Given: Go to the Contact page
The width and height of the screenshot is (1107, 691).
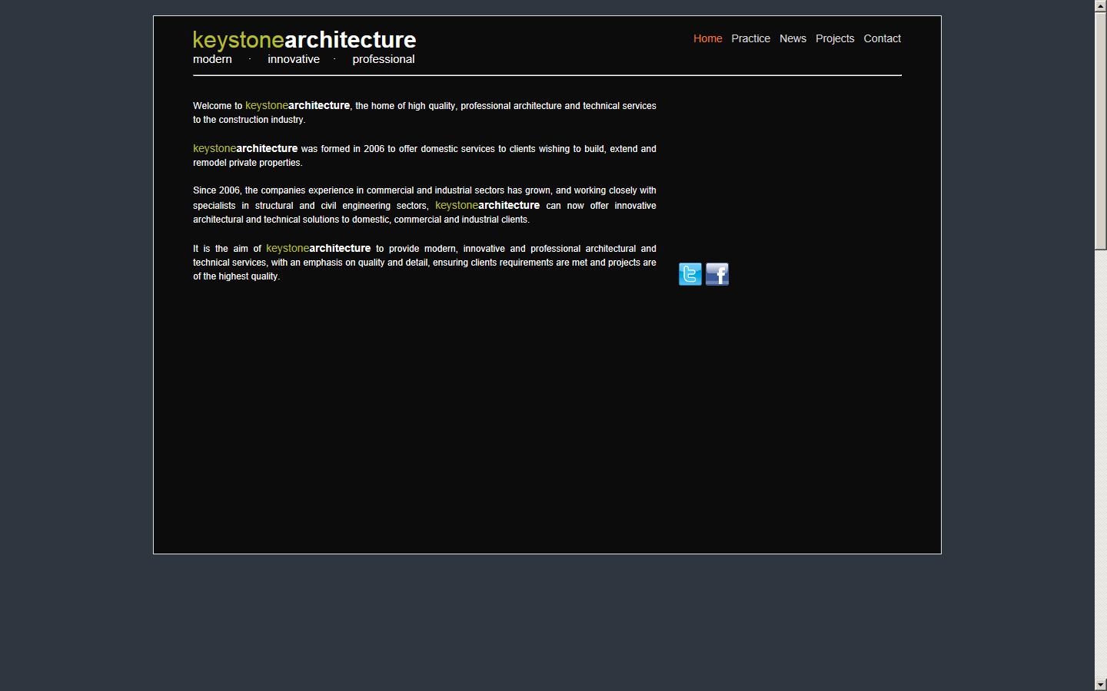Looking at the screenshot, I should 882,38.
